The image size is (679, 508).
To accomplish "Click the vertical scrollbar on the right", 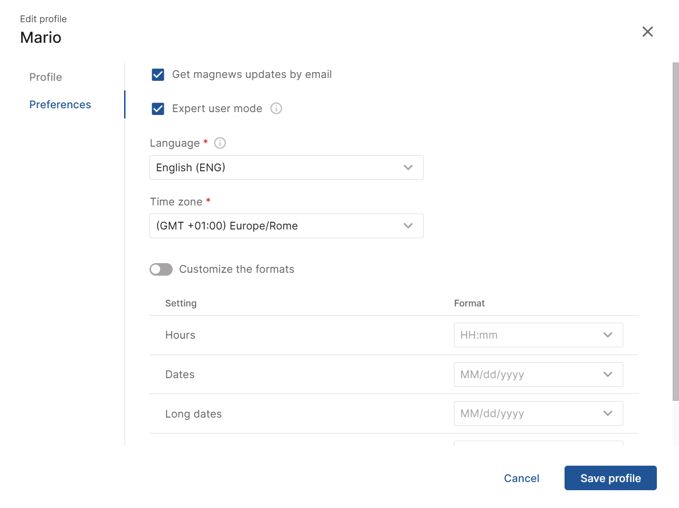I will point(675,231).
